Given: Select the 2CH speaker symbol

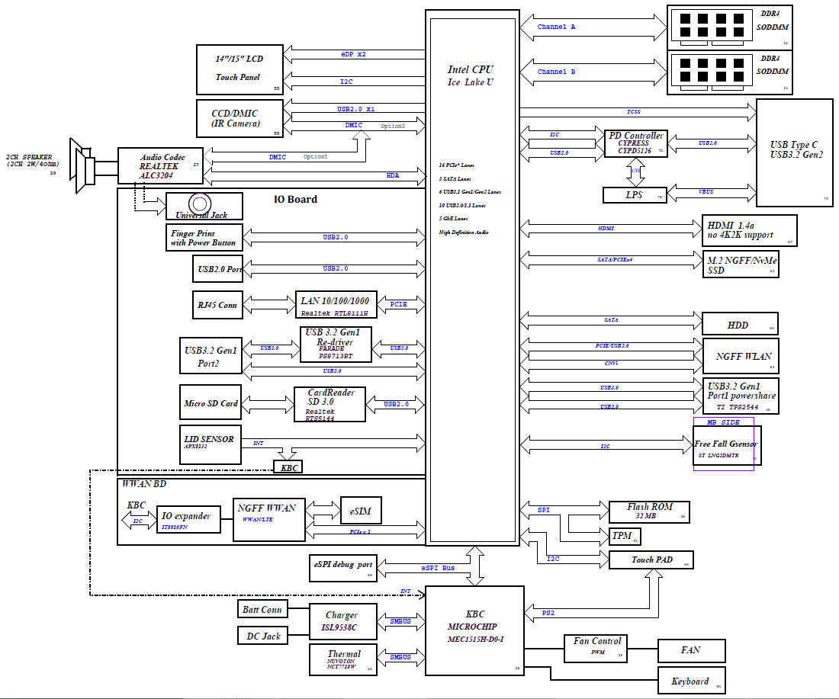Looking at the screenshot, I should (x=82, y=165).
